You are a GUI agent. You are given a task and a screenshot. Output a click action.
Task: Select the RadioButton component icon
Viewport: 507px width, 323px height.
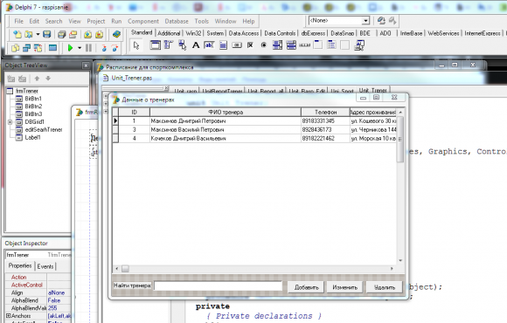(264, 45)
